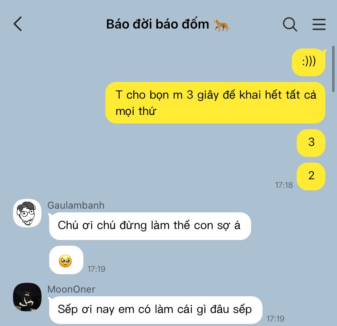This screenshot has height=326, width=337.
Task: Select message 'Sếp ơi nay em có làm'
Action: click(155, 310)
